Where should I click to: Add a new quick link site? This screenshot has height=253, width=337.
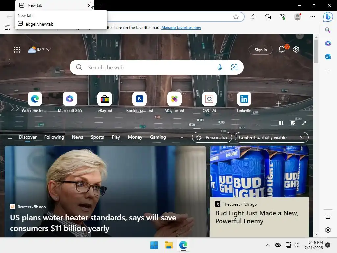click(278, 104)
